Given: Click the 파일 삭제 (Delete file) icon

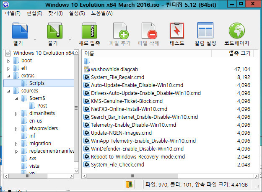Looking at the screenshot, I should pyautogui.click(x=149, y=31).
